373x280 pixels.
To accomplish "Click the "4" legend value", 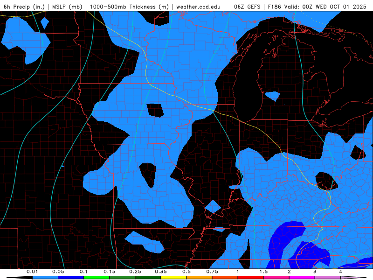I will click(341, 272).
